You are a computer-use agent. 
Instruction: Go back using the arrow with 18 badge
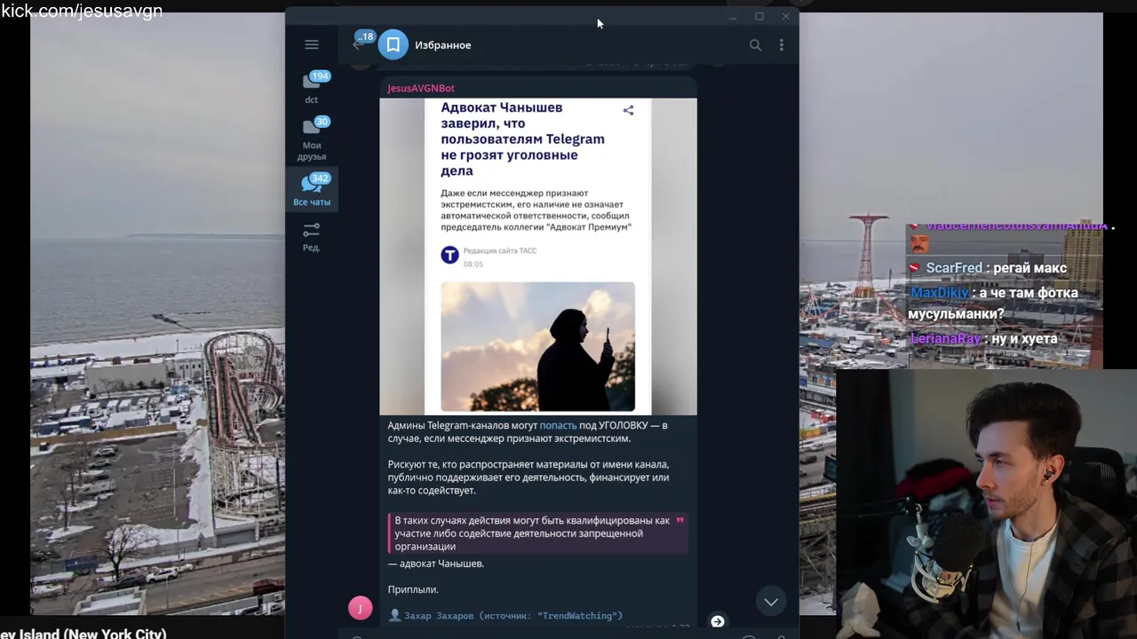tap(359, 44)
